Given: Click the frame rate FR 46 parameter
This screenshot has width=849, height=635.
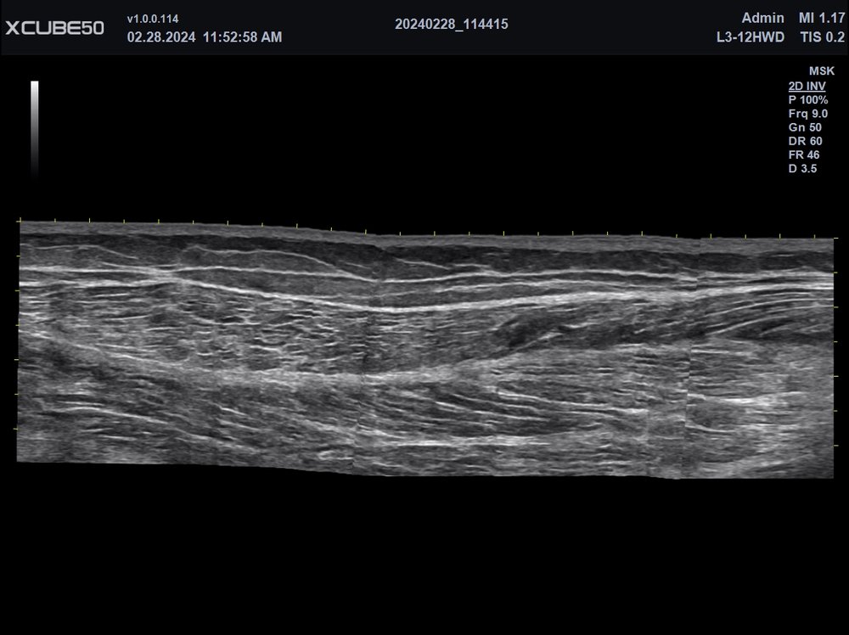Looking at the screenshot, I should [805, 155].
